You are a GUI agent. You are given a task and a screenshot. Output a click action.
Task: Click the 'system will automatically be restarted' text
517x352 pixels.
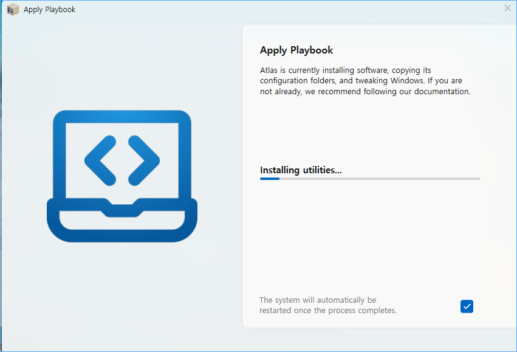tap(327, 305)
